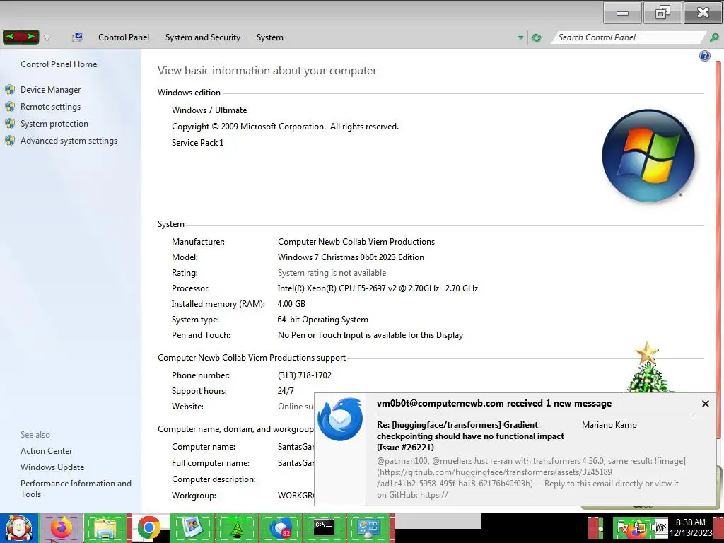Click the network icon in system tray
724x543 pixels.
click(x=638, y=528)
